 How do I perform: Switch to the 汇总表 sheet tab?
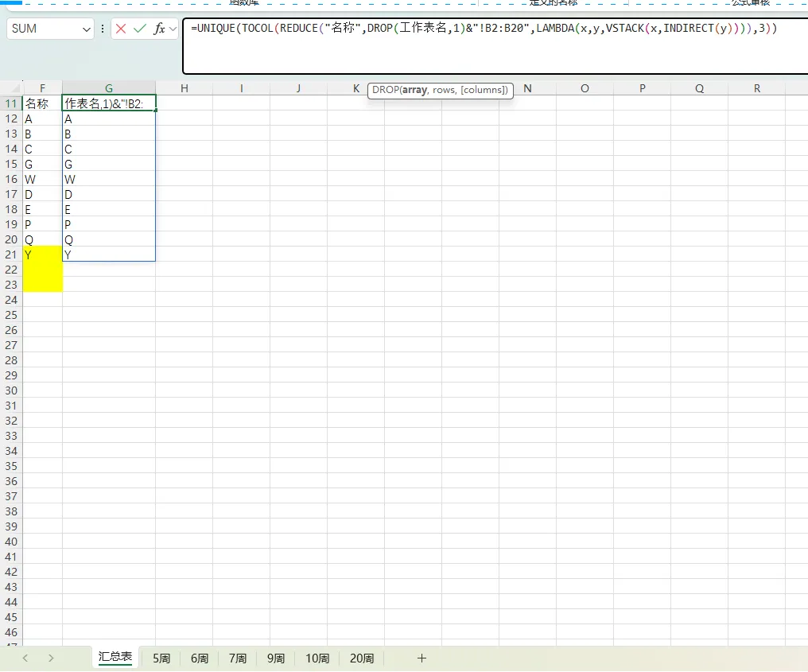[x=115, y=657]
